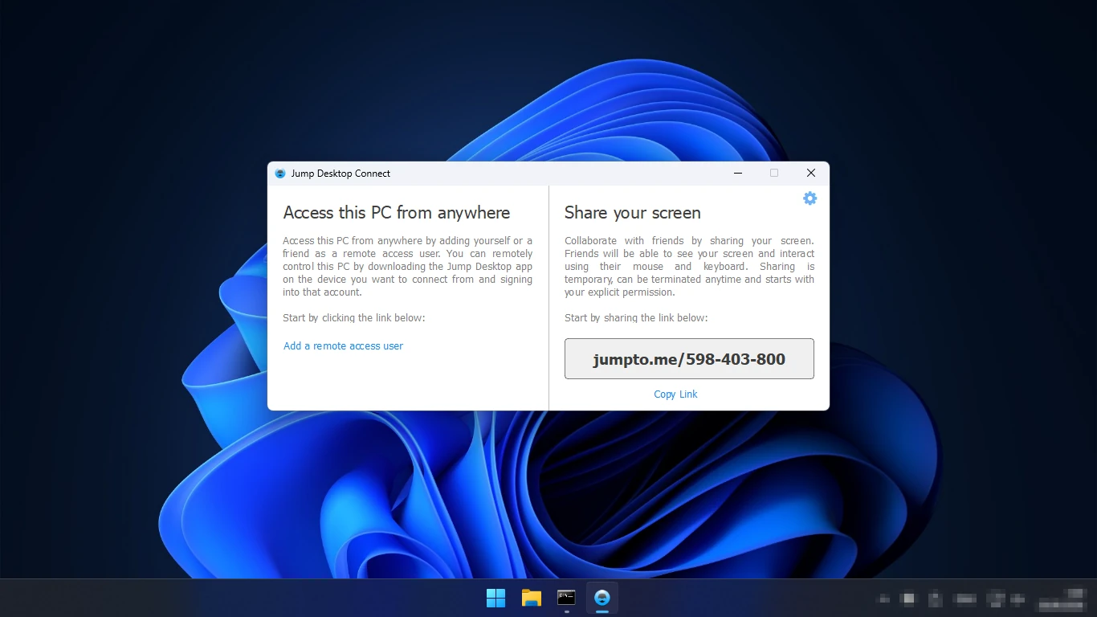Screen dimensions: 1097x617
Task: Click the 'Start by sharing the link below:' text
Action: click(x=636, y=318)
